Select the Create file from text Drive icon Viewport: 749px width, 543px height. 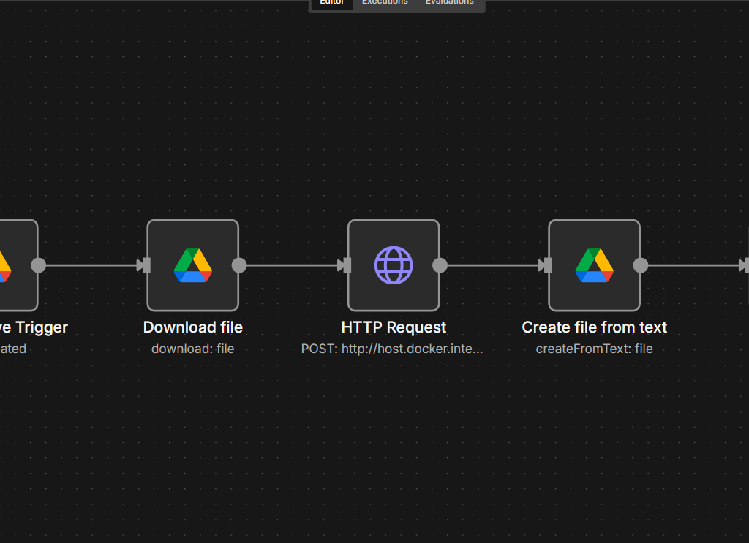pos(594,265)
